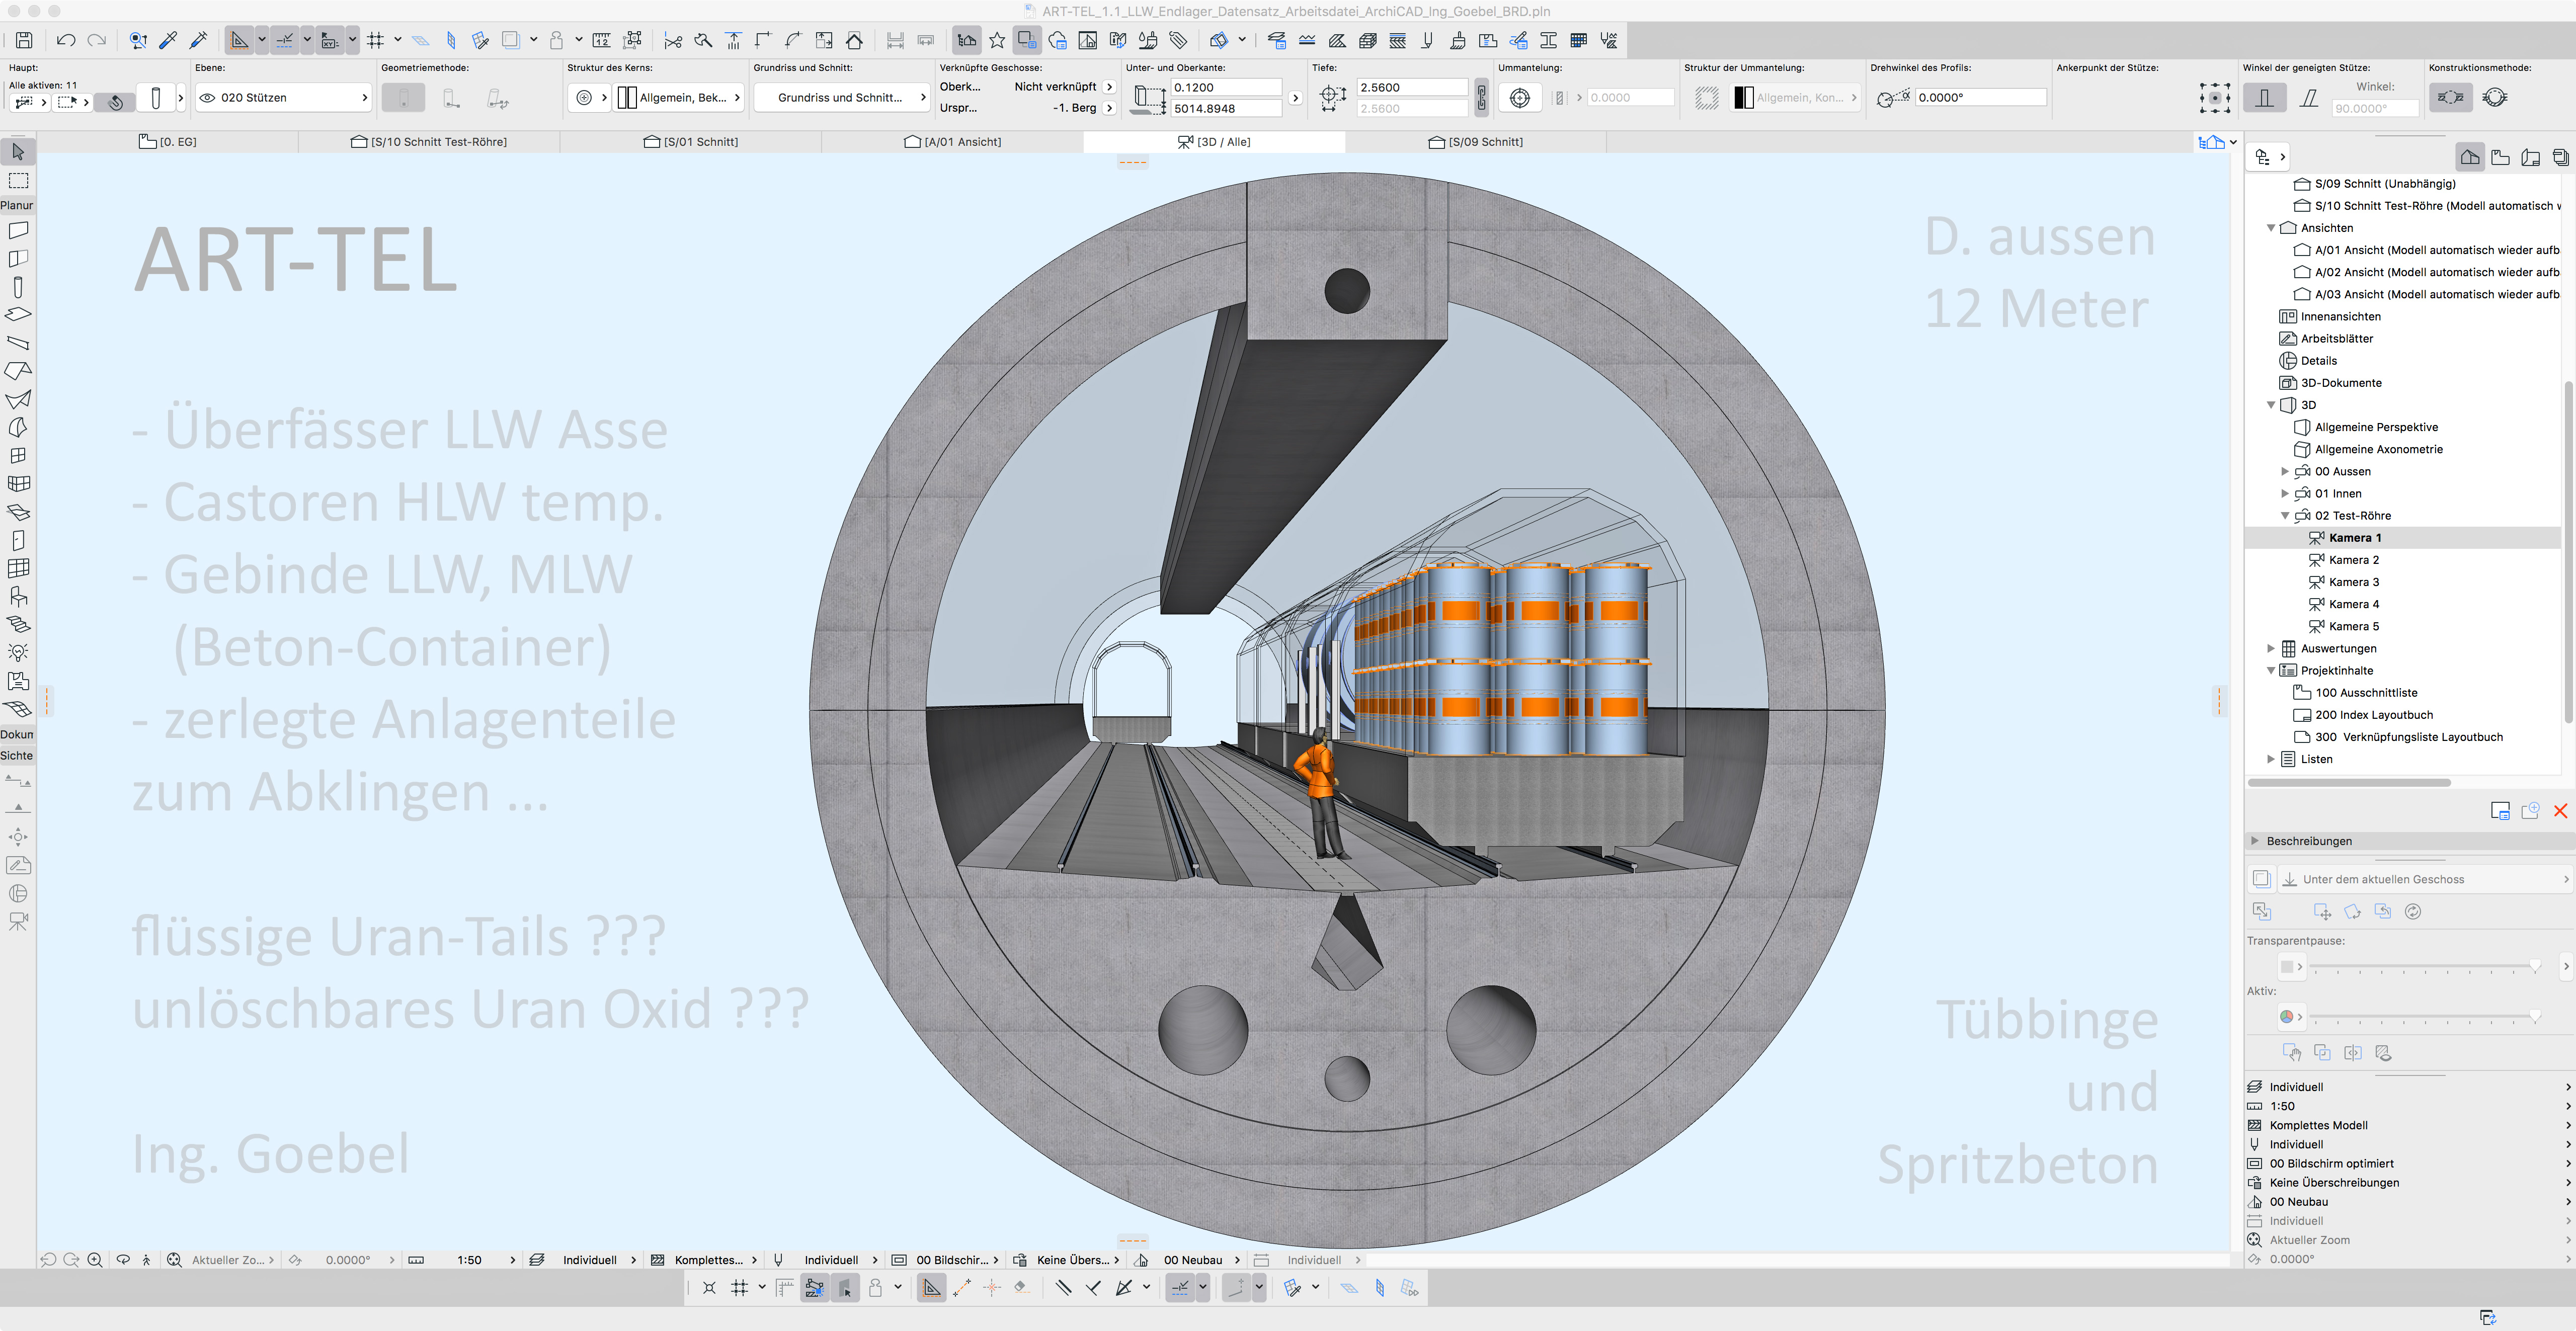Select the Marquee tool in the toolbox

(x=18, y=181)
